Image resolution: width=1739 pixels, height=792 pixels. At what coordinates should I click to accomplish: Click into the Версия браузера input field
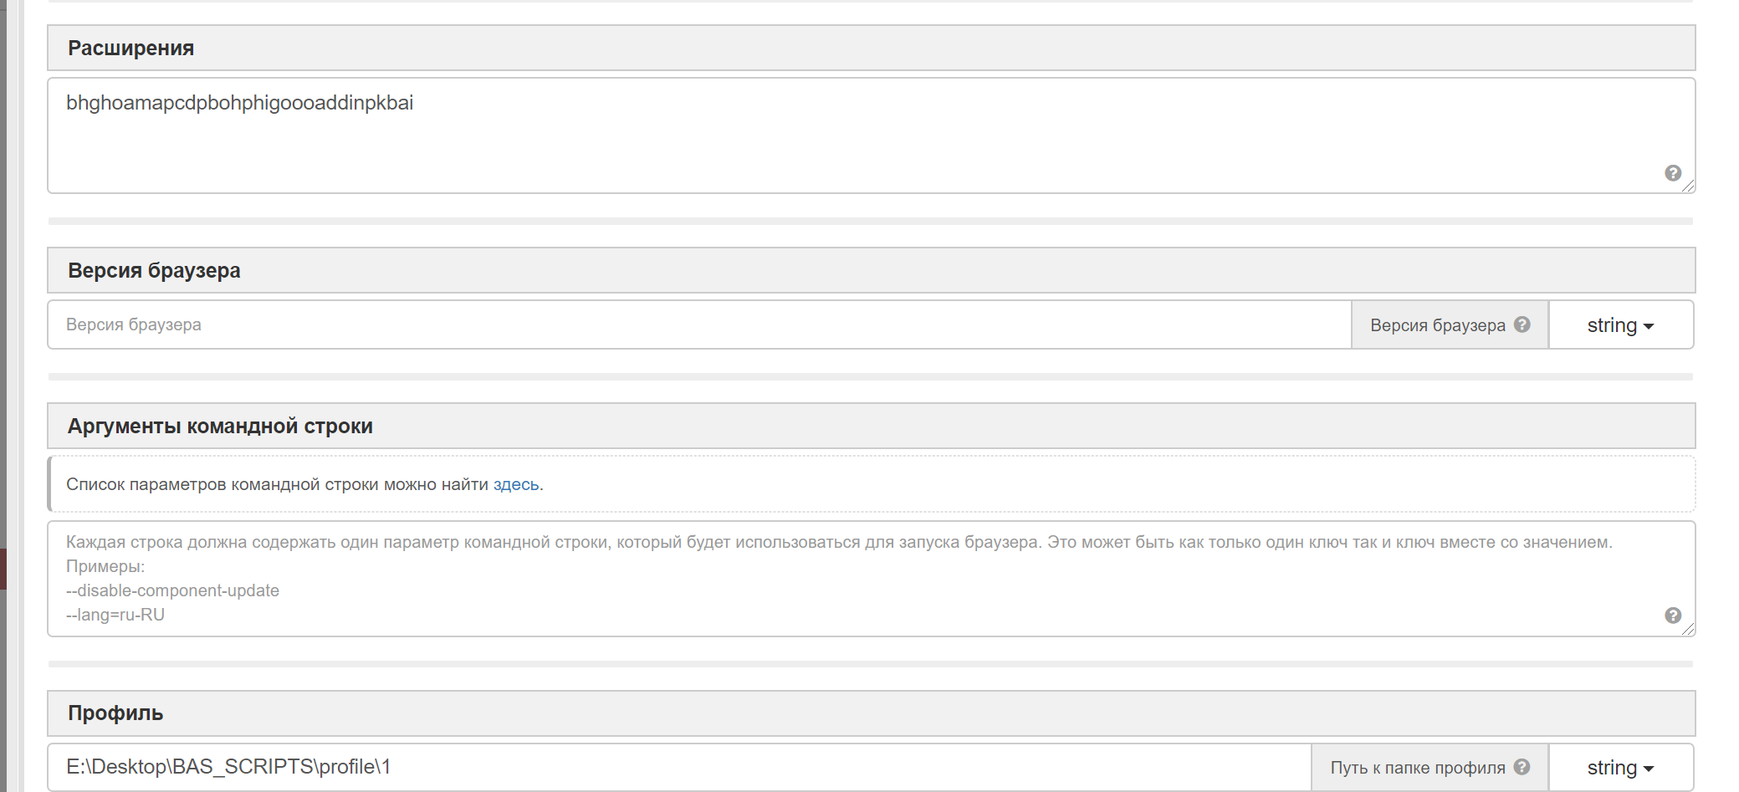coord(669,324)
